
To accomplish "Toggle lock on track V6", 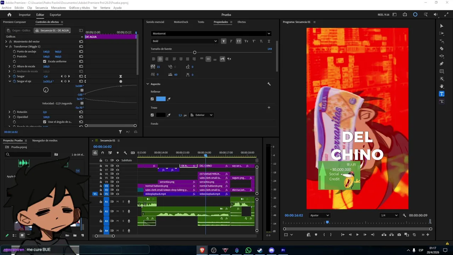I will (101, 174).
